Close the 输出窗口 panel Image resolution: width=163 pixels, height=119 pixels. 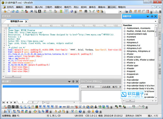pyautogui.click(x=77, y=81)
